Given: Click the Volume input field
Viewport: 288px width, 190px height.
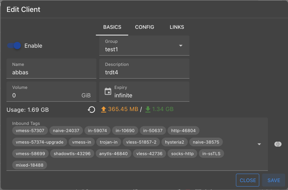Looking at the screenshot, I should (x=51, y=92).
